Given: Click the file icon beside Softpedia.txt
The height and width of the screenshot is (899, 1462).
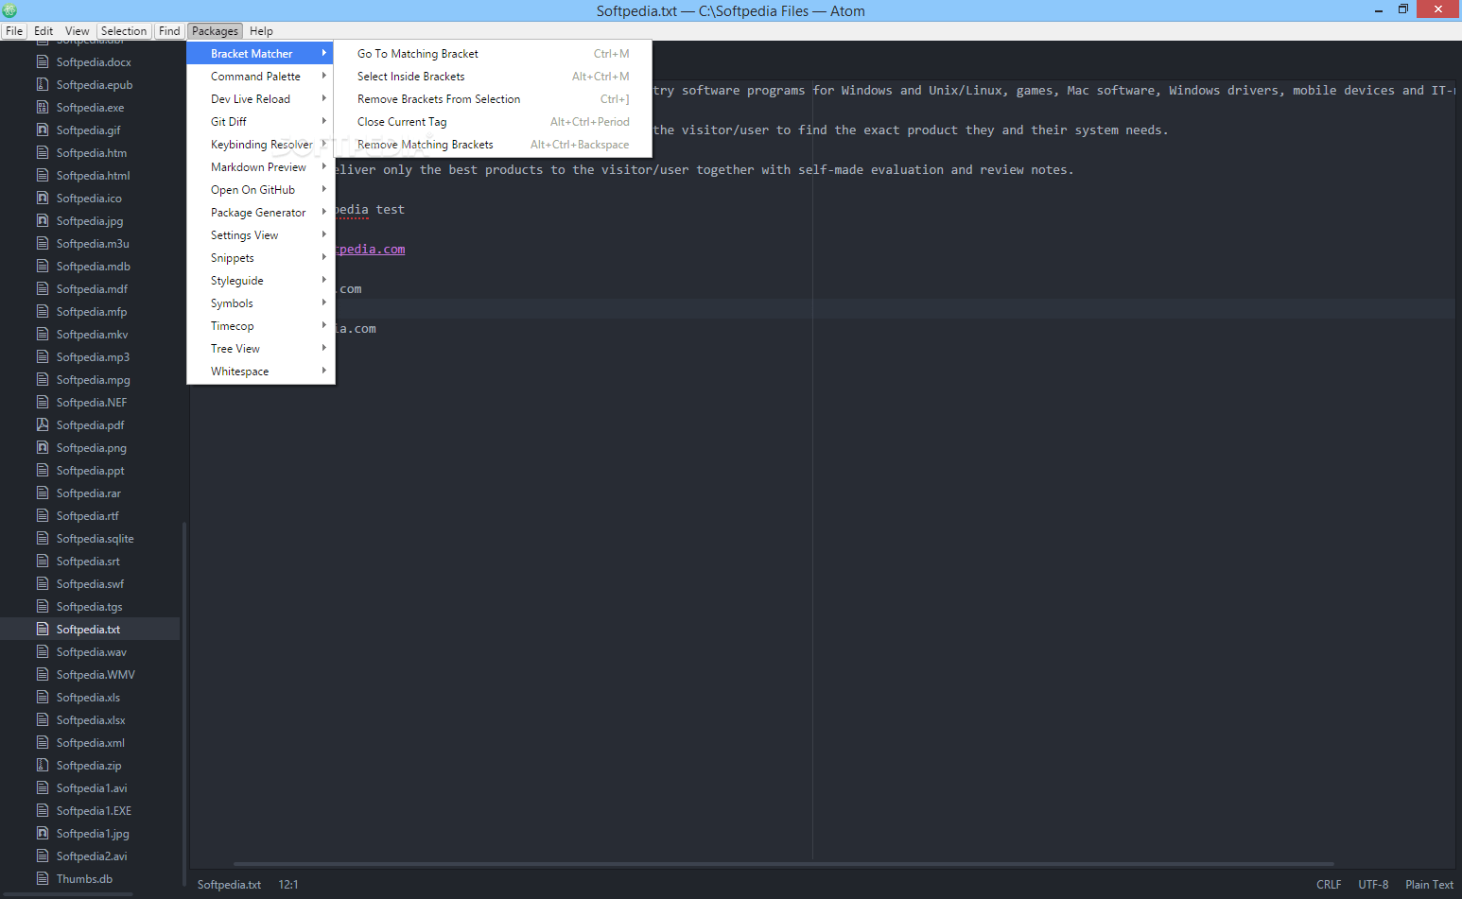Looking at the screenshot, I should point(43,629).
